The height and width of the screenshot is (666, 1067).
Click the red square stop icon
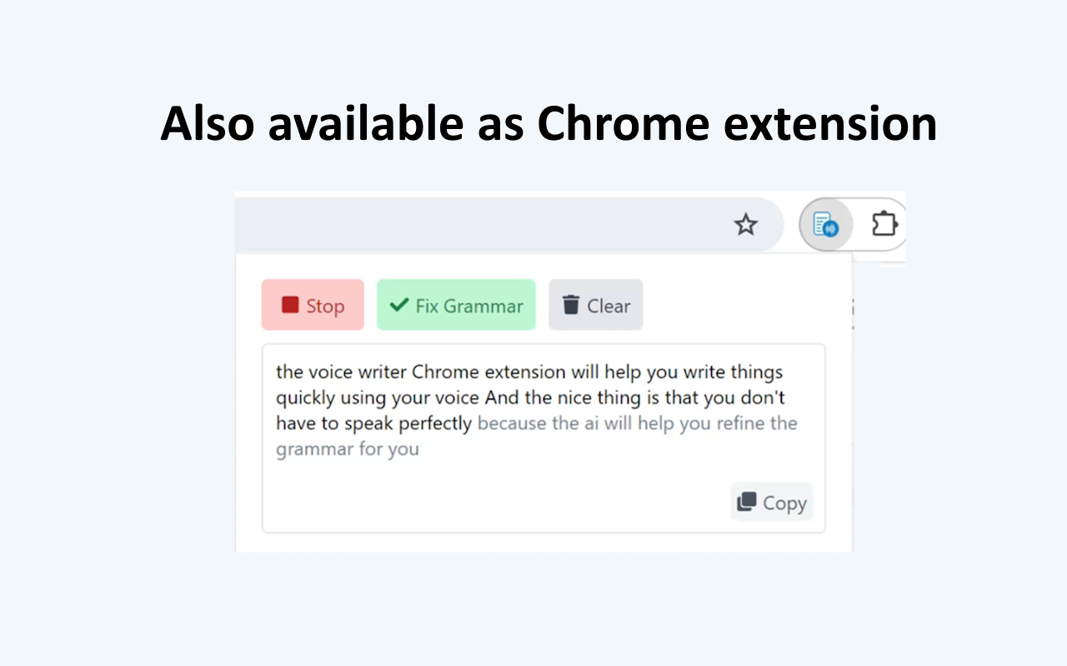pos(290,305)
